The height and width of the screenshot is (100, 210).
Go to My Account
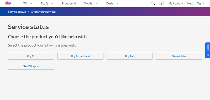pyautogui.click(x=176, y=3)
